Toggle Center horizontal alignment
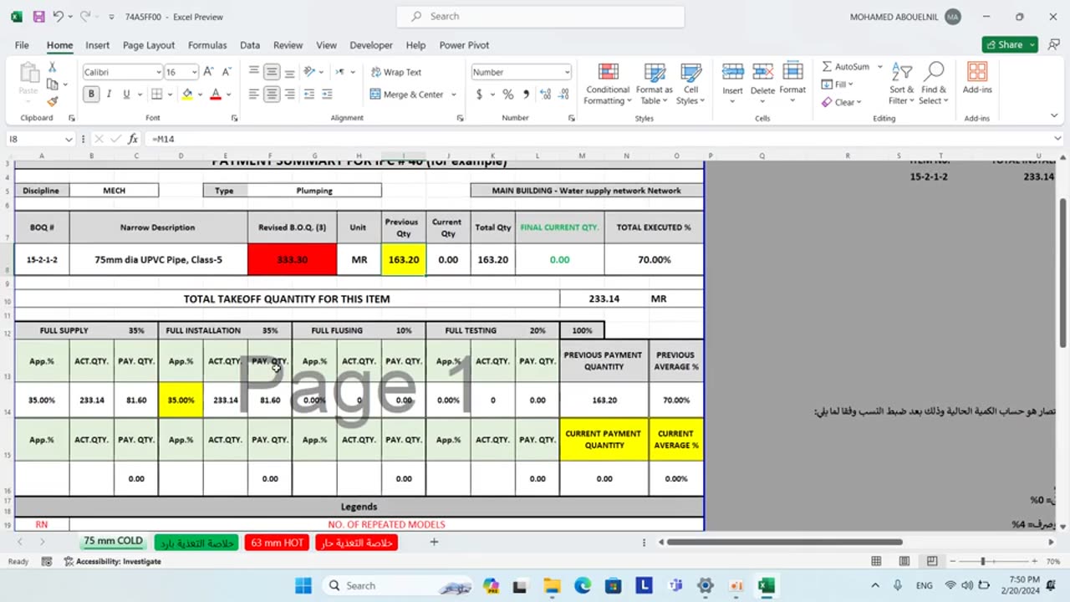 point(272,94)
